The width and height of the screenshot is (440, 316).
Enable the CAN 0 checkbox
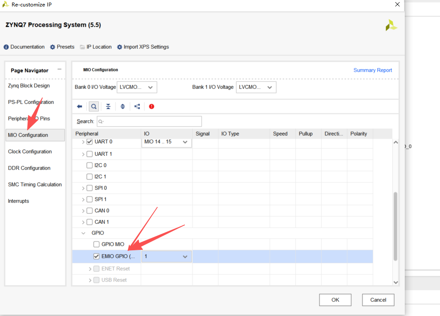(x=89, y=210)
